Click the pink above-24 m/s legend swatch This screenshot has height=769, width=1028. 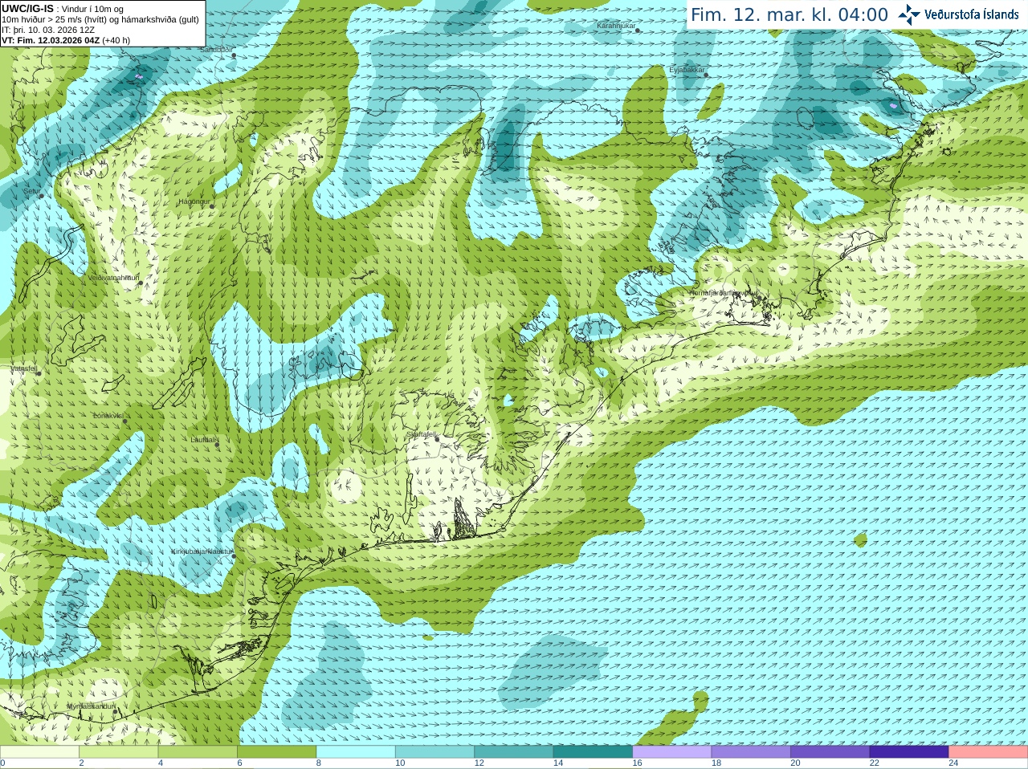click(x=989, y=752)
